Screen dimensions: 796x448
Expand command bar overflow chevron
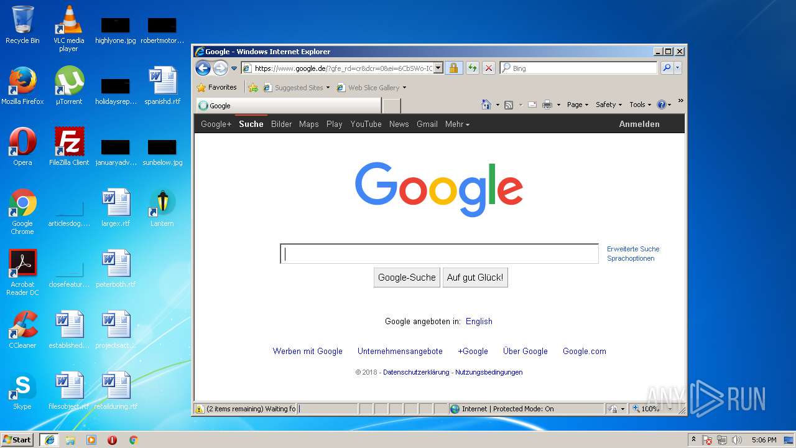coord(680,101)
